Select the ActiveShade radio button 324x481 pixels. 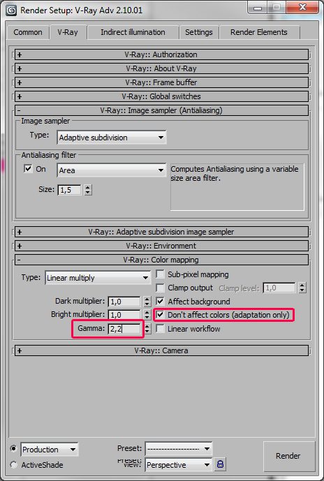coord(13,465)
